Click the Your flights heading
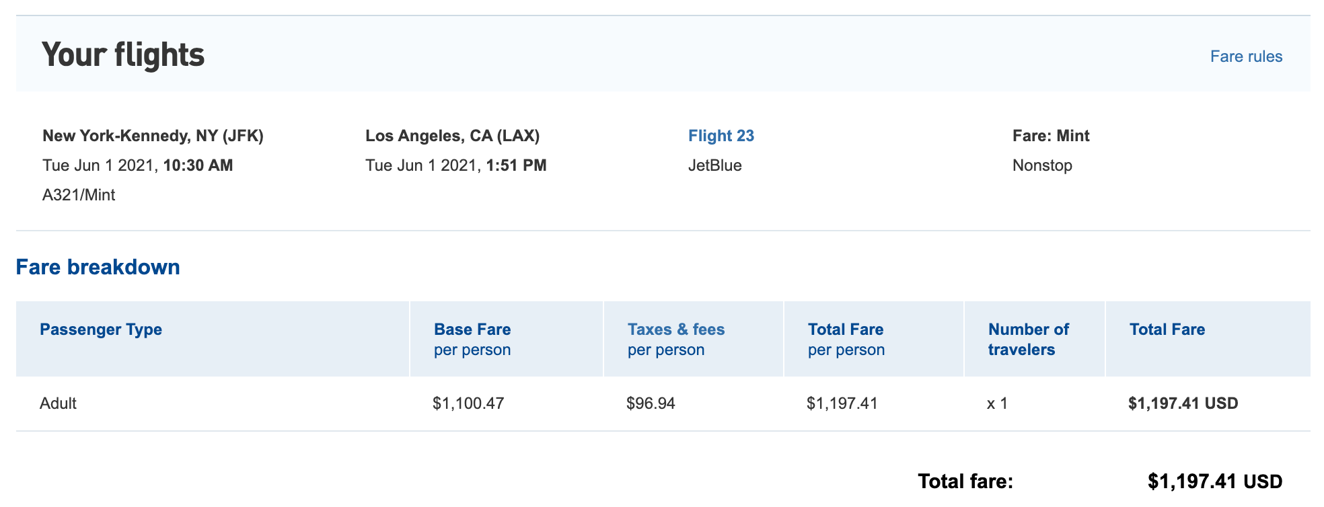Screen dimensions: 1324x507 point(123,55)
